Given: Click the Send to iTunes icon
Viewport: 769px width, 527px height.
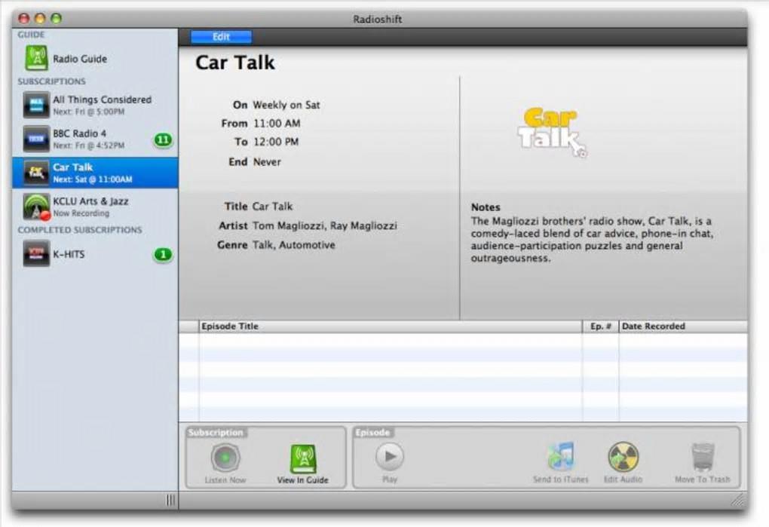Looking at the screenshot, I should (561, 456).
